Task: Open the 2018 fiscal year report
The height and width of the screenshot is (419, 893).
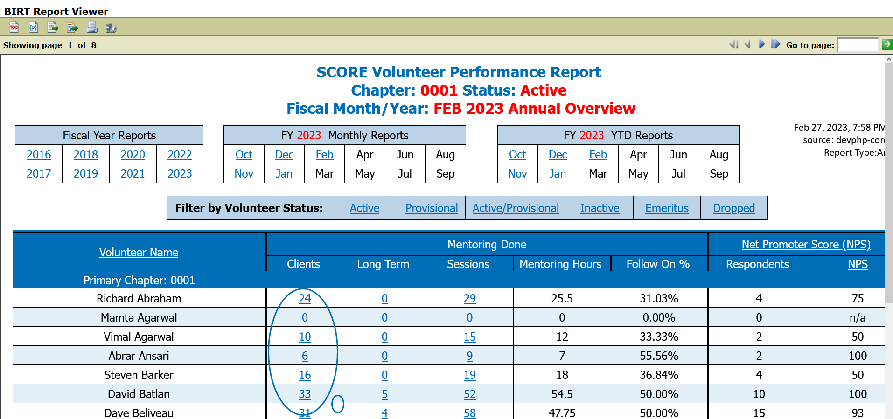Action: coord(86,154)
